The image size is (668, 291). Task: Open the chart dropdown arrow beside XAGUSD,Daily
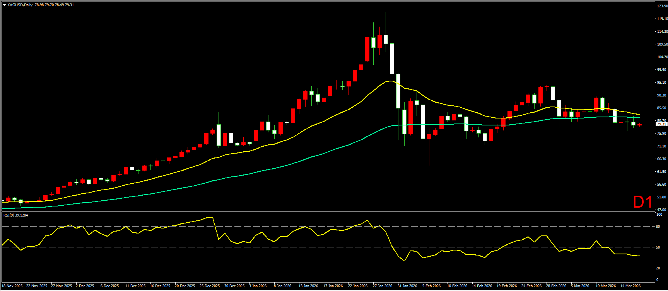[4, 5]
